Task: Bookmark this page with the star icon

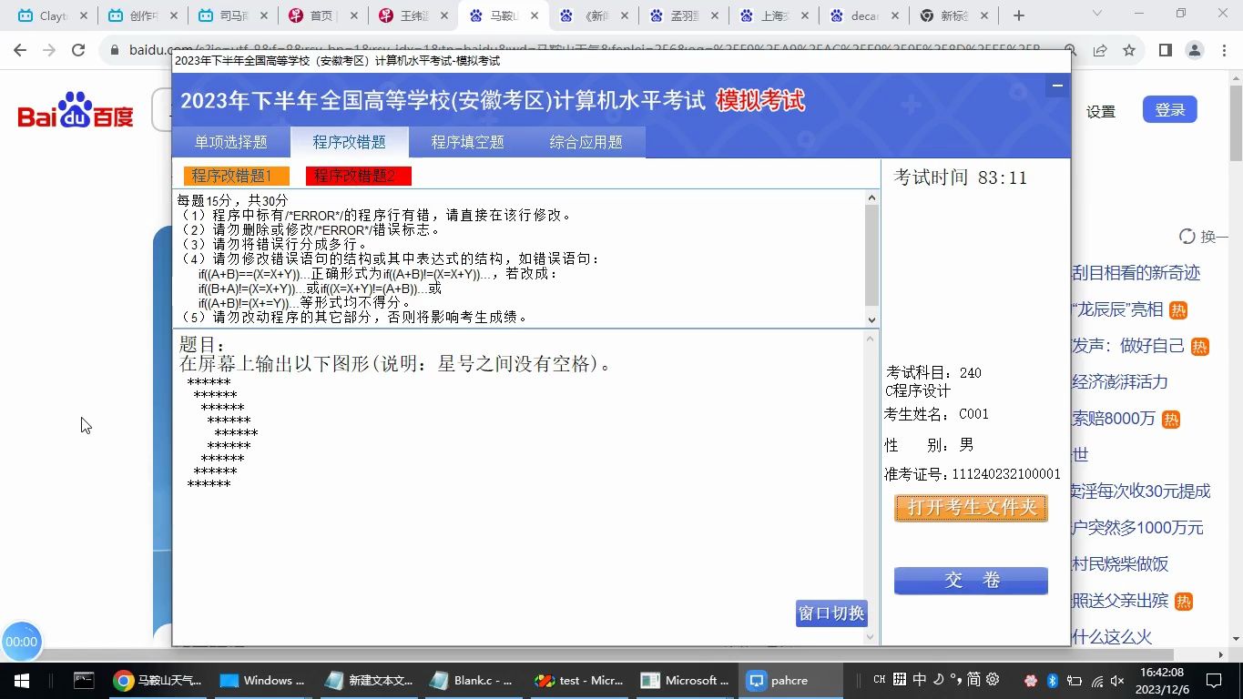Action: 1129,51
